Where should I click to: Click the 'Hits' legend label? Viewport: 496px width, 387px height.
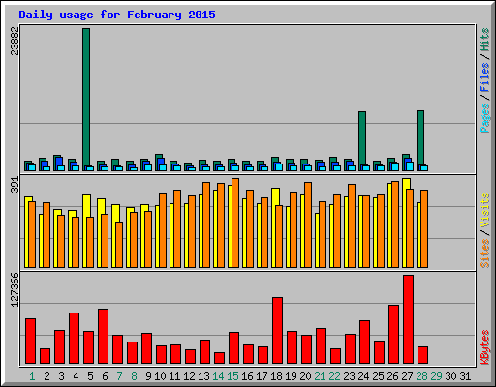(485, 40)
